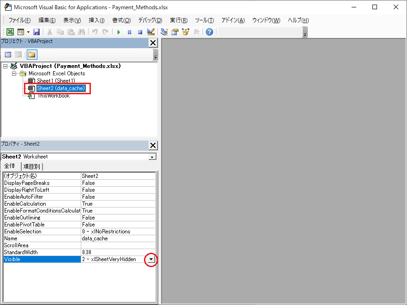Select the Visible property row name
This screenshot has height=305, width=407.
[x=42, y=259]
